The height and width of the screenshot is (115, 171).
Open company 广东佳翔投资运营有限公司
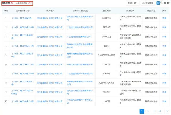(79, 37)
